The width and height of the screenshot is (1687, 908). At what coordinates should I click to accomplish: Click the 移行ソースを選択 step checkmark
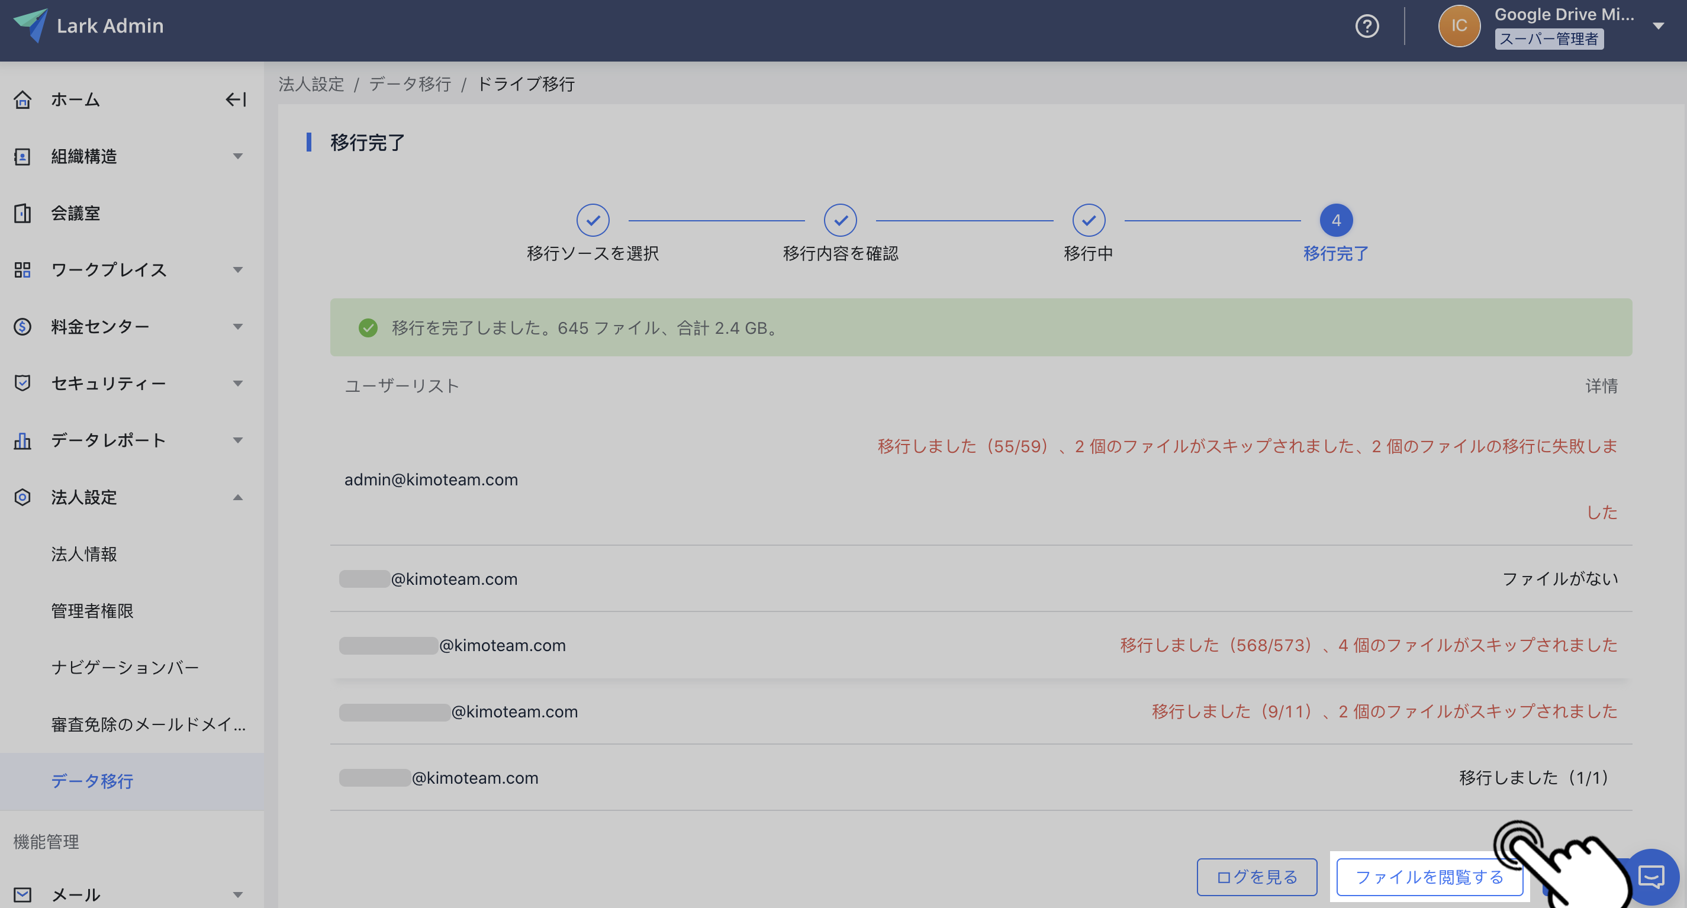point(593,221)
